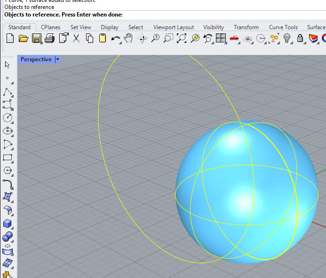Cut selection with the scissors icon
This screenshot has height=278, width=326.
tap(76, 38)
